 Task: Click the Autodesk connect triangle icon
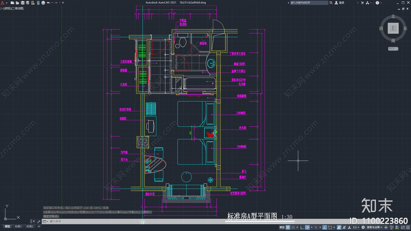point(367,3)
